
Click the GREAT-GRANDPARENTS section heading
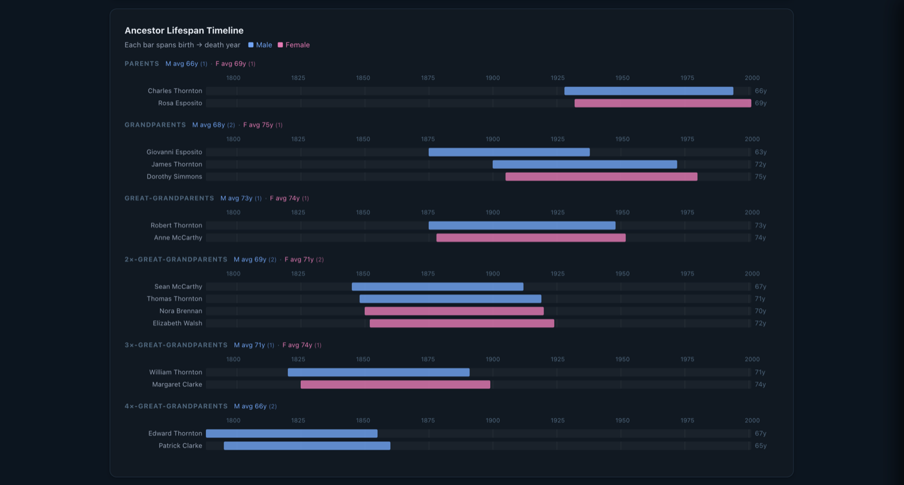coord(169,199)
